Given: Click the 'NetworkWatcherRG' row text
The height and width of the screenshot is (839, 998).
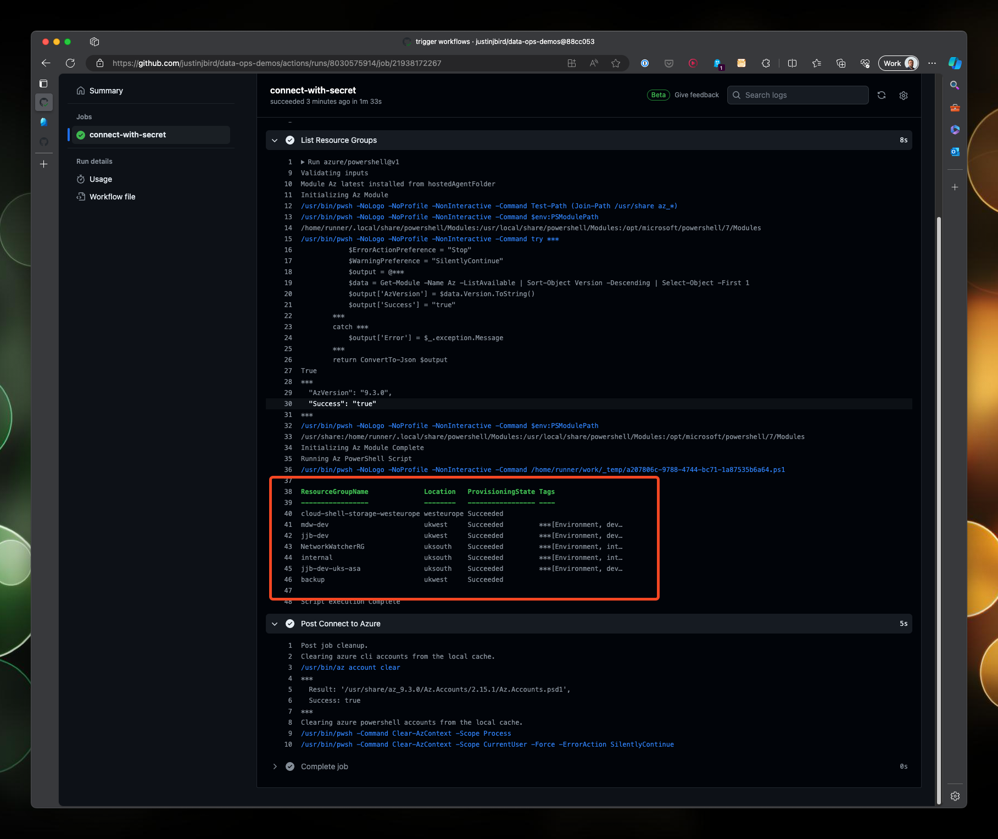Looking at the screenshot, I should 333,547.
